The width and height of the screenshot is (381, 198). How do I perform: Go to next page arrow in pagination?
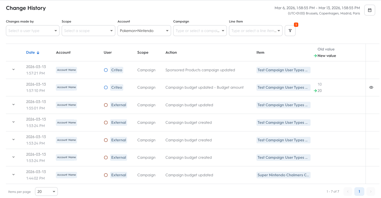point(371,191)
